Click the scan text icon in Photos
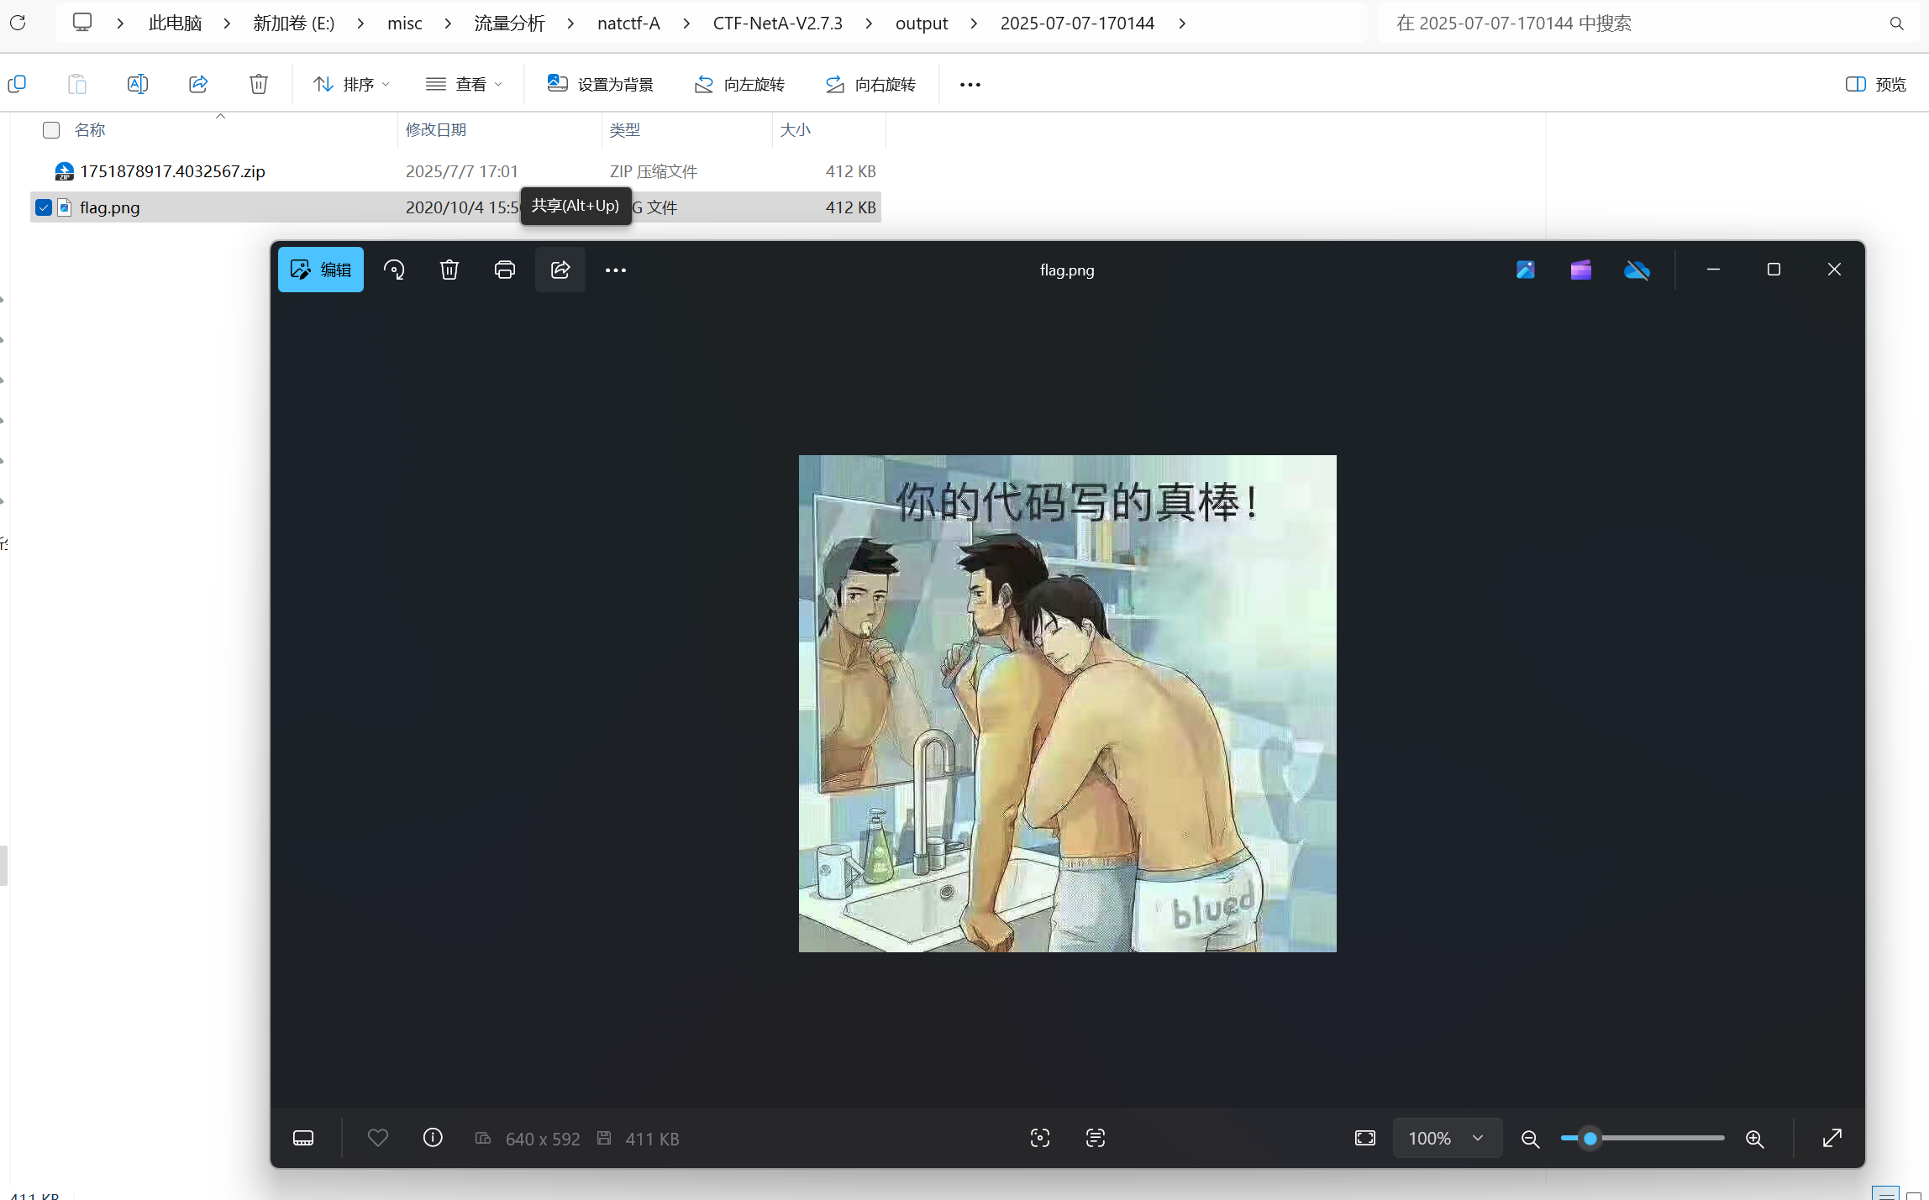Screen dimensions: 1929x1200 pos(1096,1138)
